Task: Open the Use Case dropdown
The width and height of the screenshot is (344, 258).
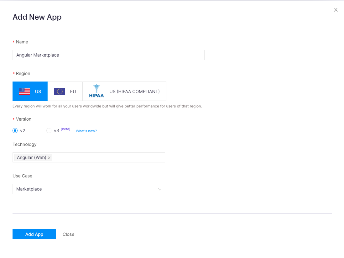Action: (89, 189)
